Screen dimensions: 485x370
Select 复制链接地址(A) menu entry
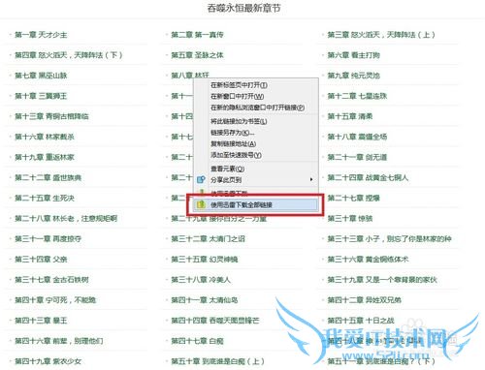[234, 143]
